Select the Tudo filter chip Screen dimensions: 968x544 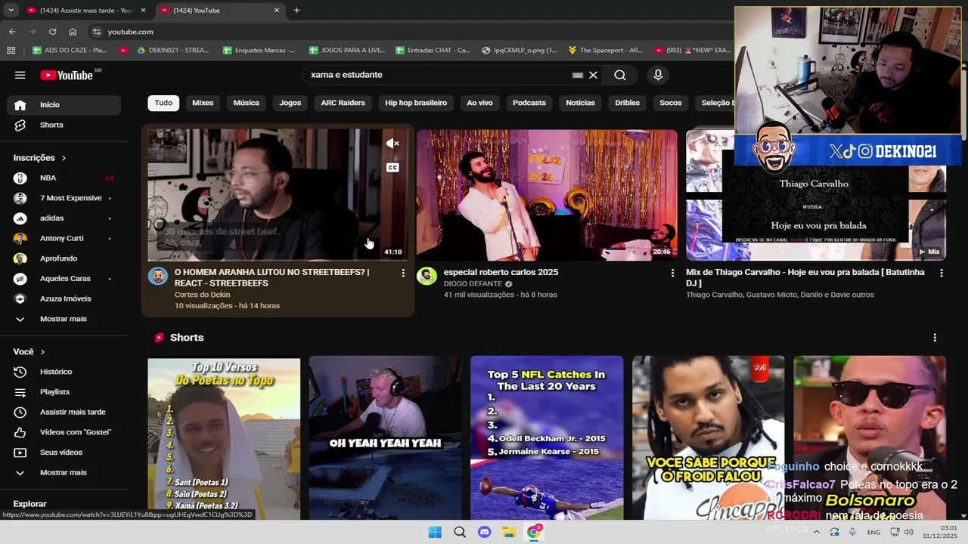tap(163, 103)
